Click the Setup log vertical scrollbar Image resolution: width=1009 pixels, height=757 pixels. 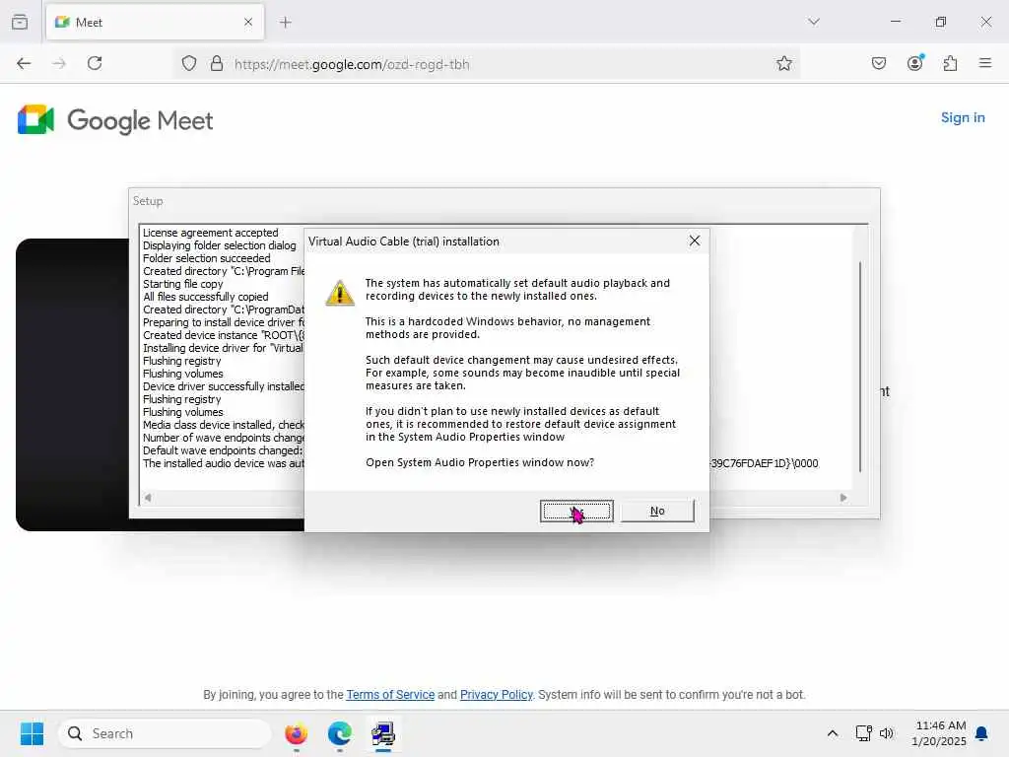click(860, 367)
